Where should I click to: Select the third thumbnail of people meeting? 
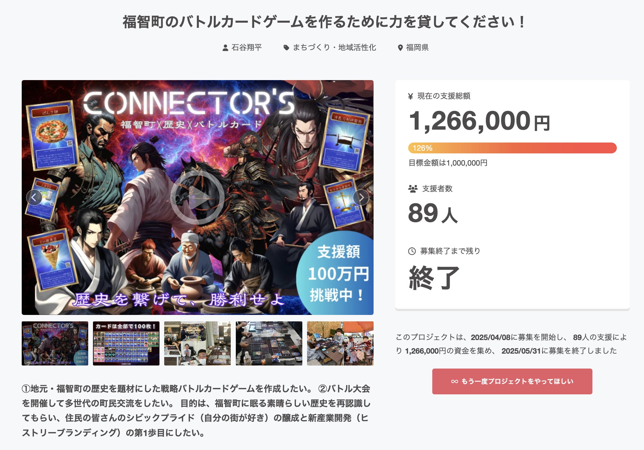[197, 343]
